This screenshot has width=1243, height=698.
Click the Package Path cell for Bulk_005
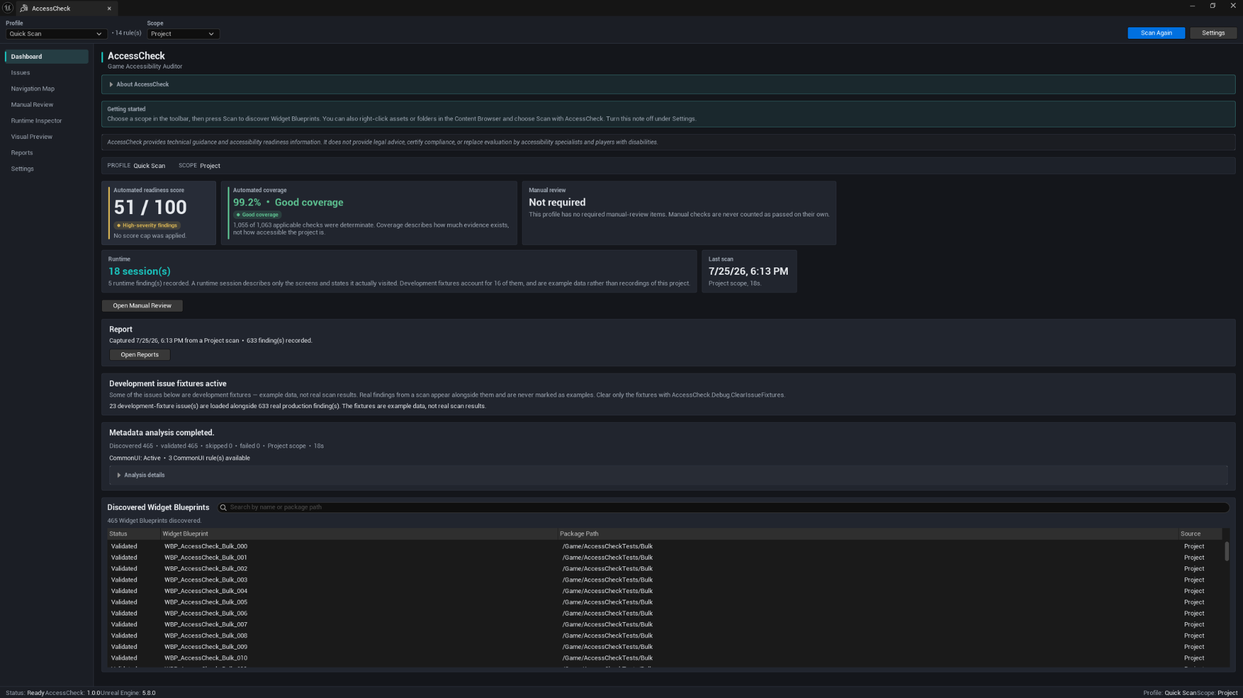pos(608,602)
